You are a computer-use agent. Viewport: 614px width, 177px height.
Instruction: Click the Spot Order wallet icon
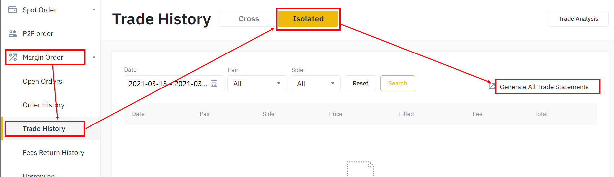tap(13, 10)
